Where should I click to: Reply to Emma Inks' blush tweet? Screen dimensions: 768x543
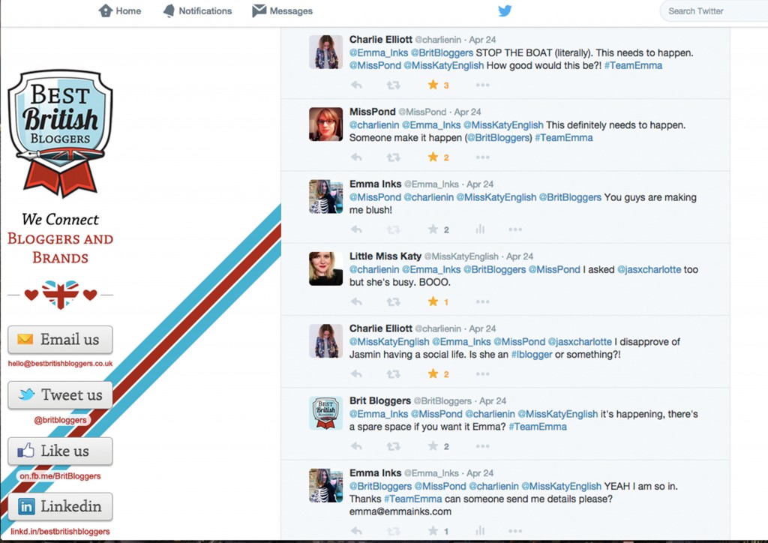pos(356,229)
